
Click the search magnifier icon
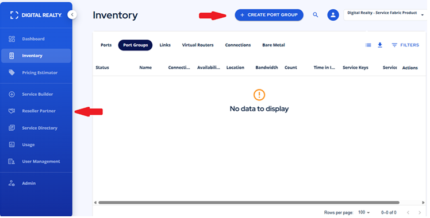pyautogui.click(x=316, y=15)
